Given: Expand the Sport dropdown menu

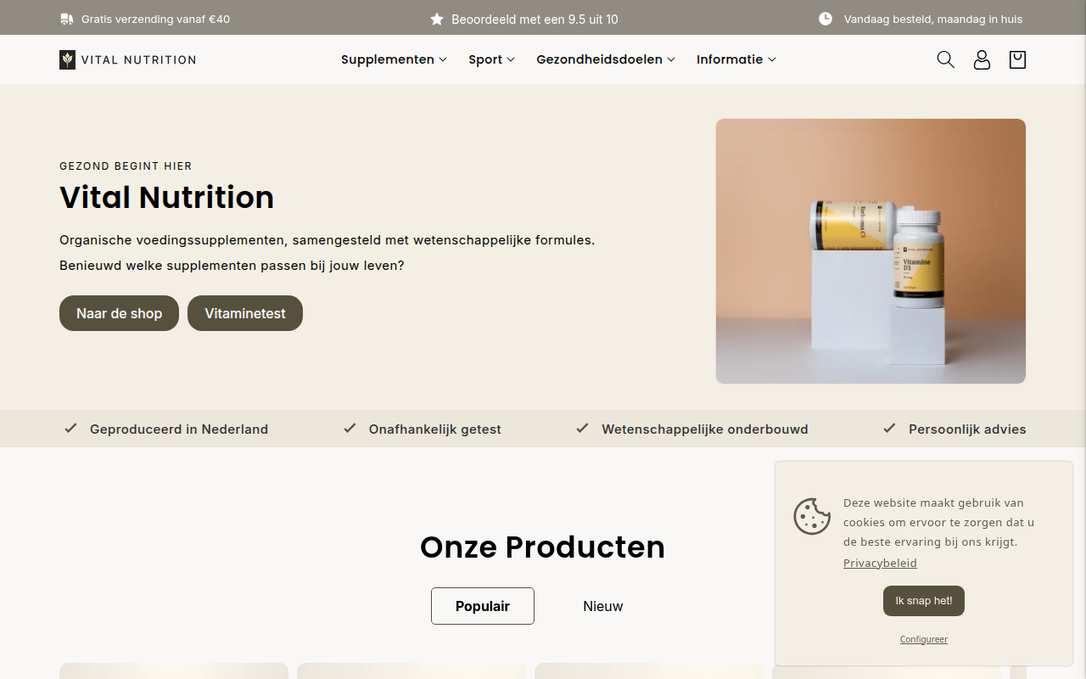Looking at the screenshot, I should click(491, 59).
